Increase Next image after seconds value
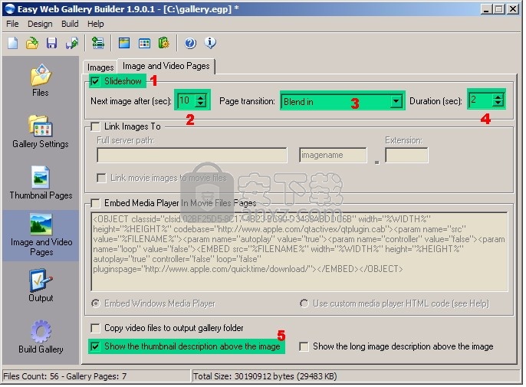Viewport: 526px width, 387px height. (201, 97)
